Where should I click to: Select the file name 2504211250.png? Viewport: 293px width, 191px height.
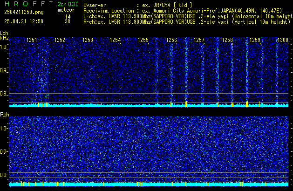tap(24, 12)
